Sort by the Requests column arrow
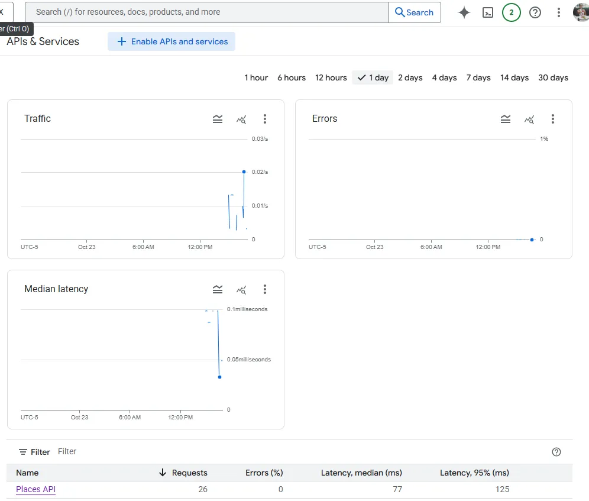 [162, 473]
